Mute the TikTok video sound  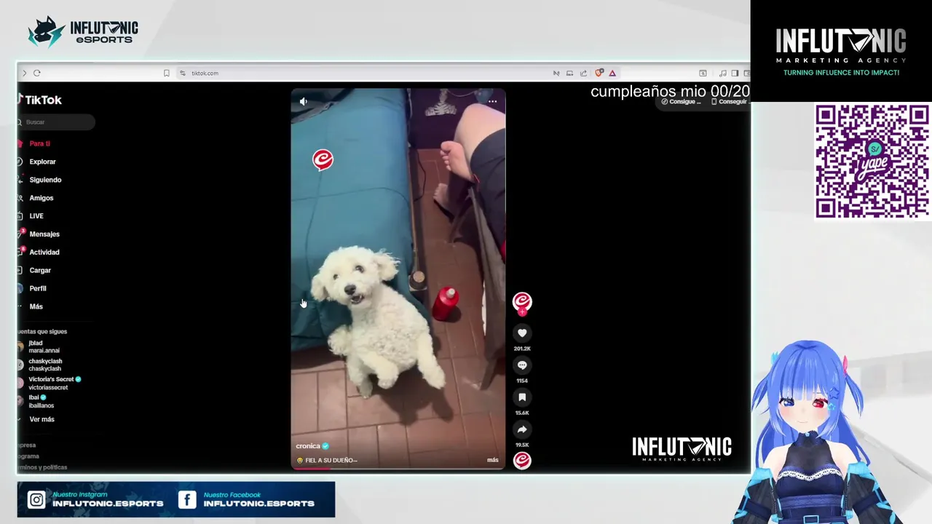point(304,102)
